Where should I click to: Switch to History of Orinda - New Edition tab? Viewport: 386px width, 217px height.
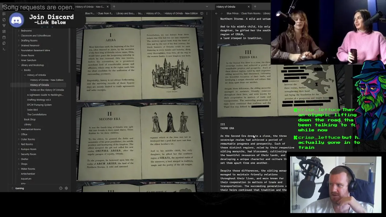(90, 7)
